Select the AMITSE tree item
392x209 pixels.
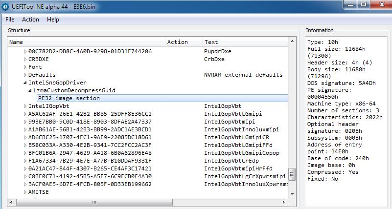click(38, 192)
